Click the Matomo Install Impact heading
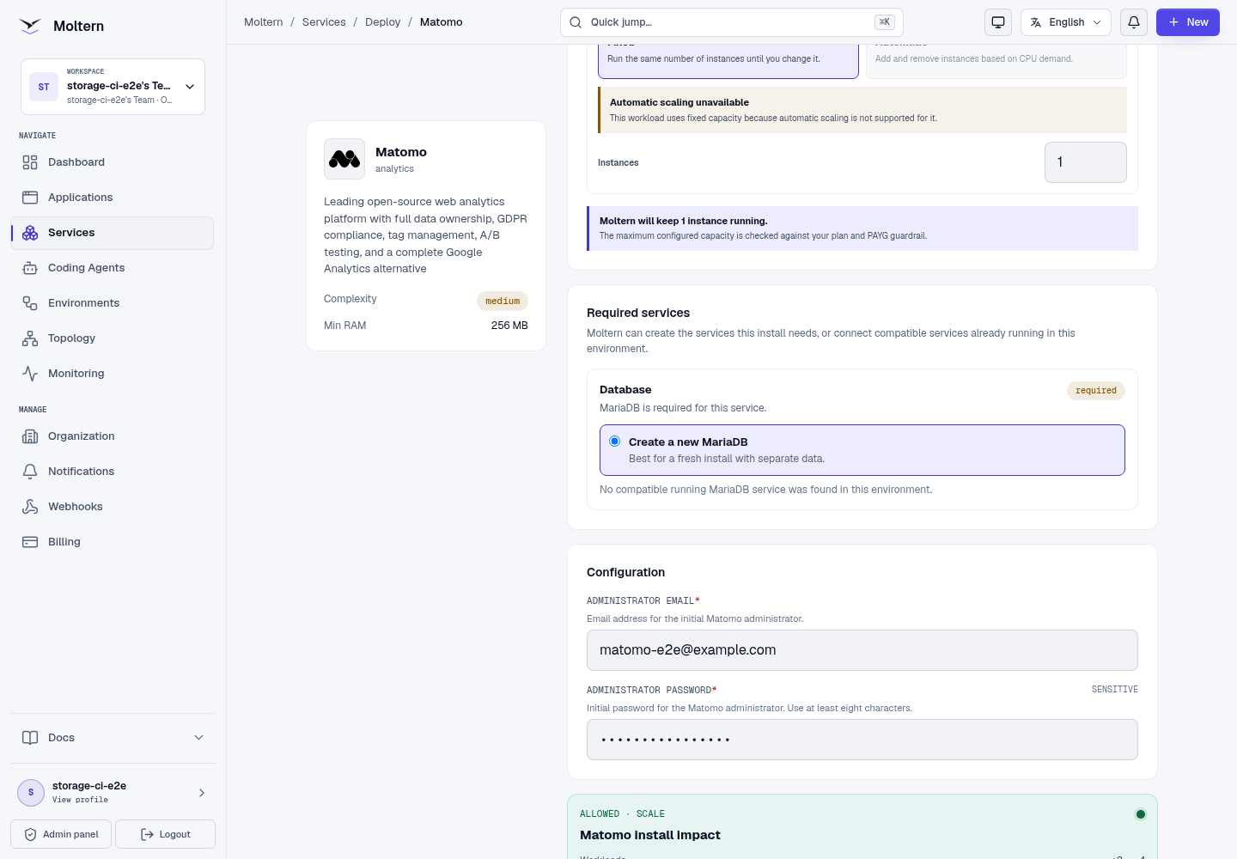The image size is (1237, 859). pyautogui.click(x=650, y=835)
